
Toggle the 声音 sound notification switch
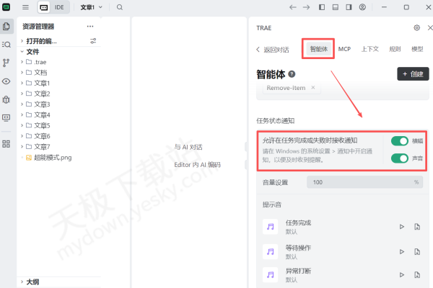coord(399,158)
